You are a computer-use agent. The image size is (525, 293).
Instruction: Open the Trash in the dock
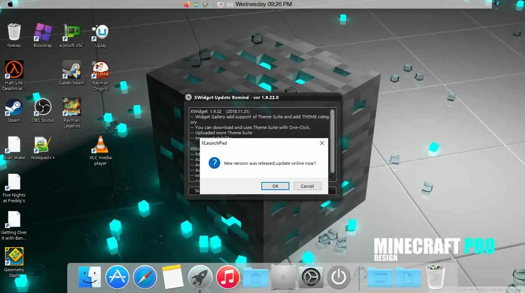[435, 277]
